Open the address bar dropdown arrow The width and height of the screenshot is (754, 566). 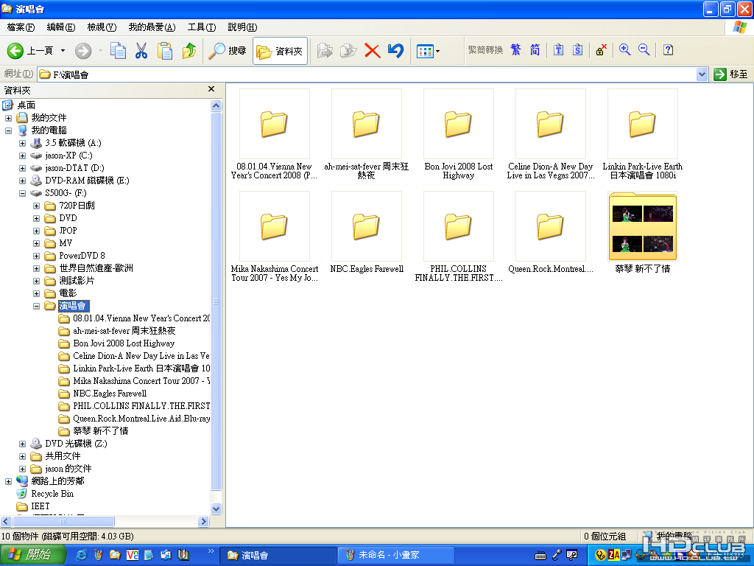coord(702,74)
